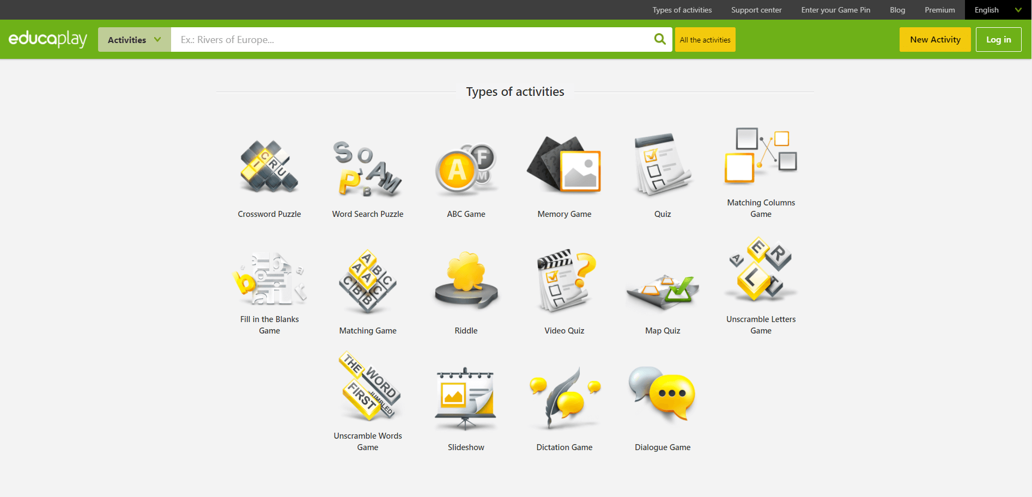
Task: Click the magnifying glass search icon
Action: pos(659,39)
